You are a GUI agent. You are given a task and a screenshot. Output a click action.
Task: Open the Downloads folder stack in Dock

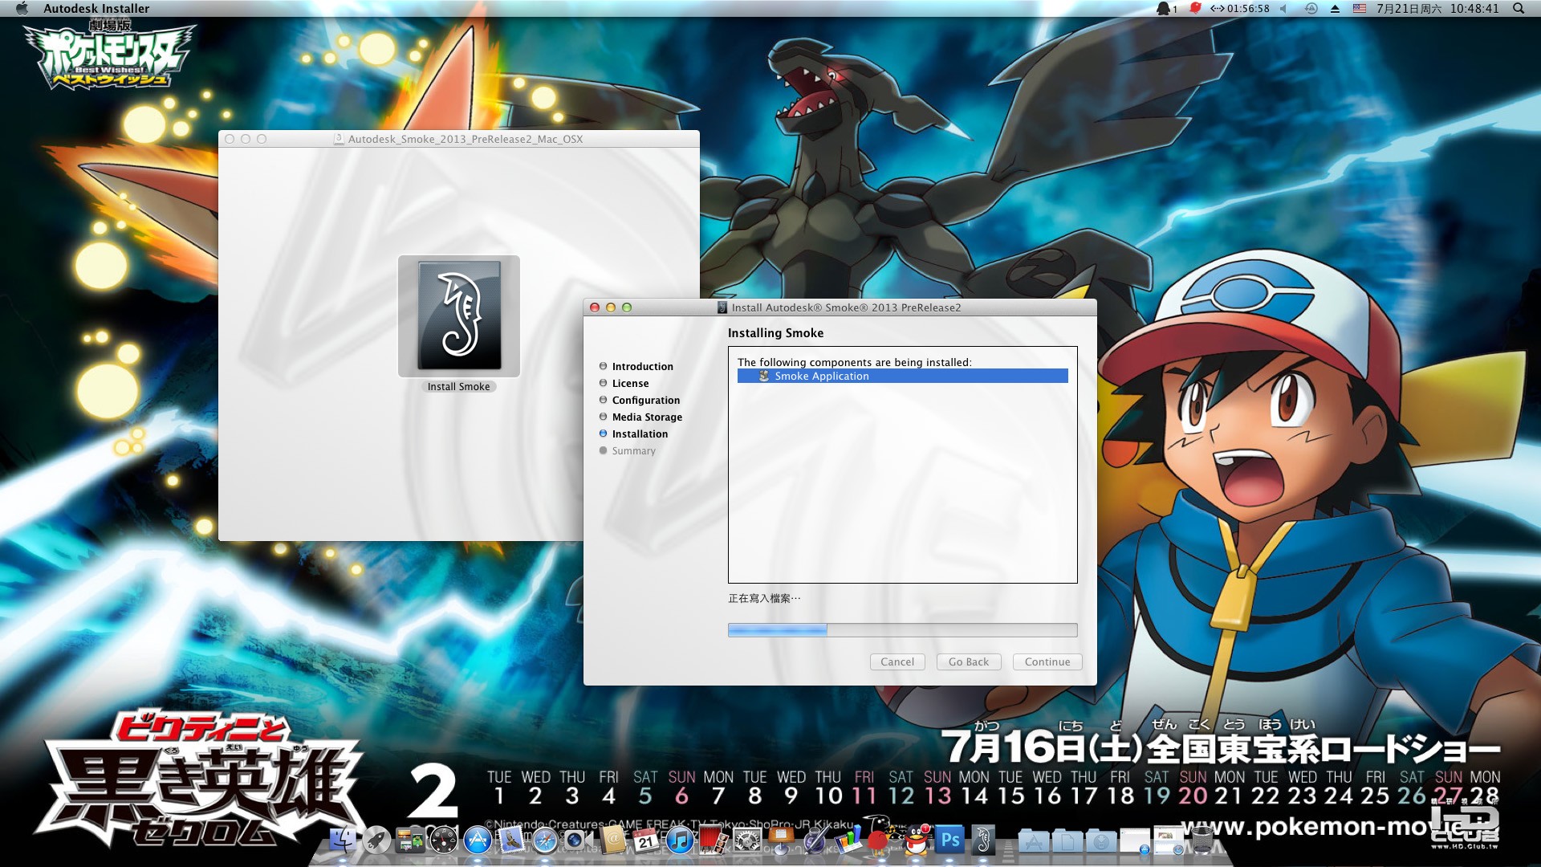(x=1101, y=840)
